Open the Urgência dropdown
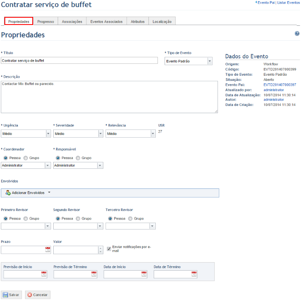 tap(26, 134)
